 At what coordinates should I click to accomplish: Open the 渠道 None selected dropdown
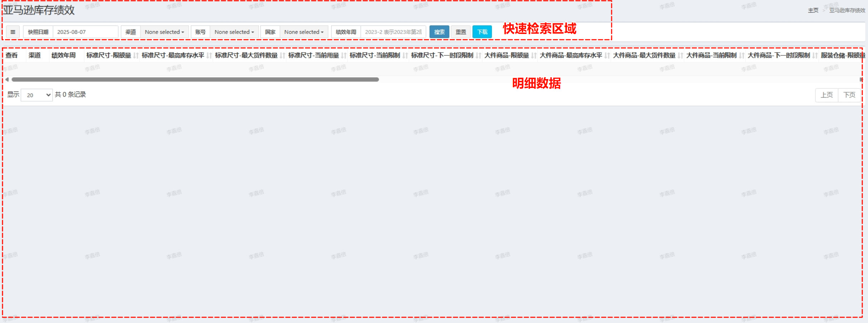coord(164,32)
